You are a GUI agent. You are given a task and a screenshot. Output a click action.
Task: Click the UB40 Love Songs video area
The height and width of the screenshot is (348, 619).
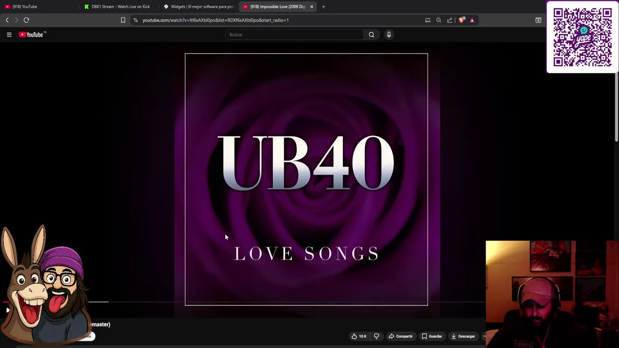(x=306, y=179)
